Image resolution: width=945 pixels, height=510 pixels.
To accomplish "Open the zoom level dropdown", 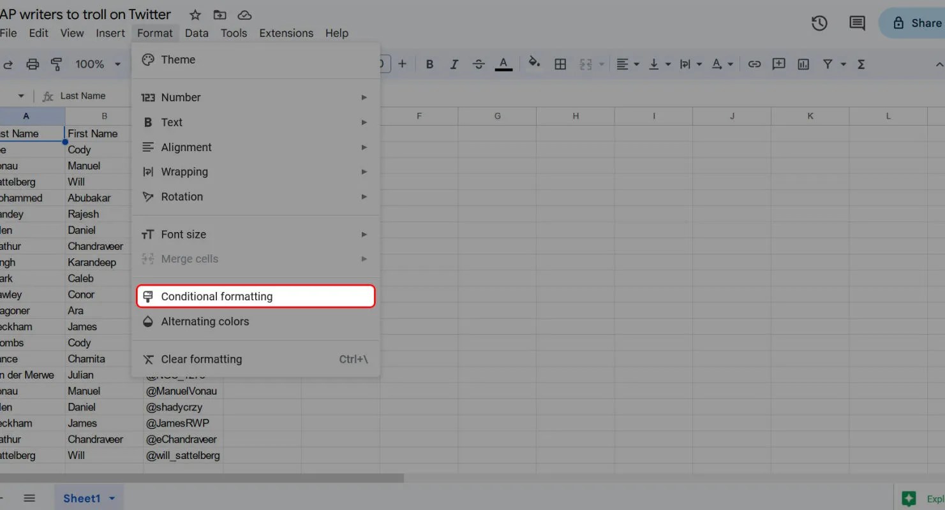I will coord(98,64).
